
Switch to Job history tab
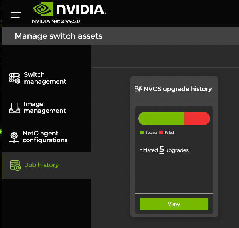[42, 165]
